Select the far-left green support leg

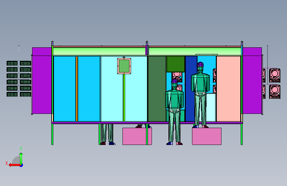pyautogui.click(x=52, y=134)
